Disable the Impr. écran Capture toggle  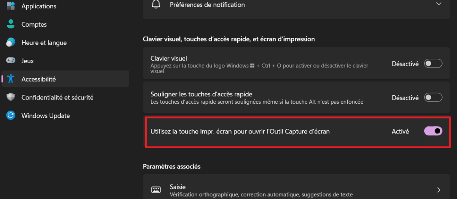(433, 131)
